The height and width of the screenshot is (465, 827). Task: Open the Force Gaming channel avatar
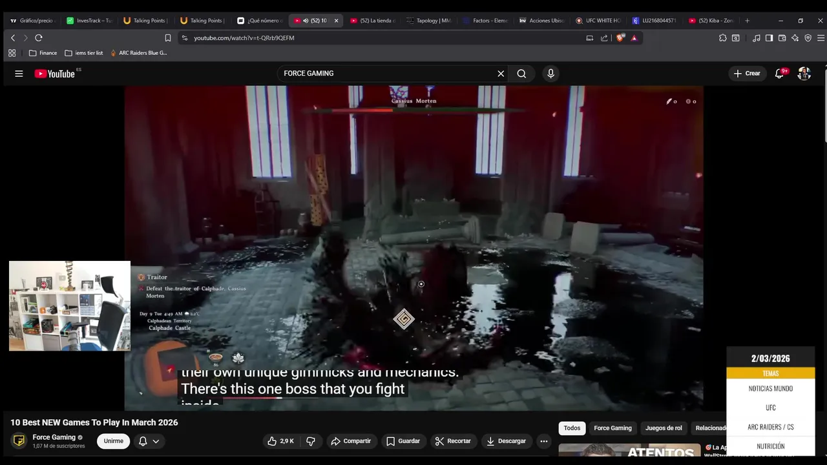19,441
